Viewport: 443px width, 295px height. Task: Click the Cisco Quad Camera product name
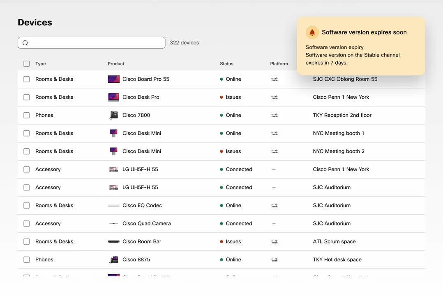tap(147, 223)
